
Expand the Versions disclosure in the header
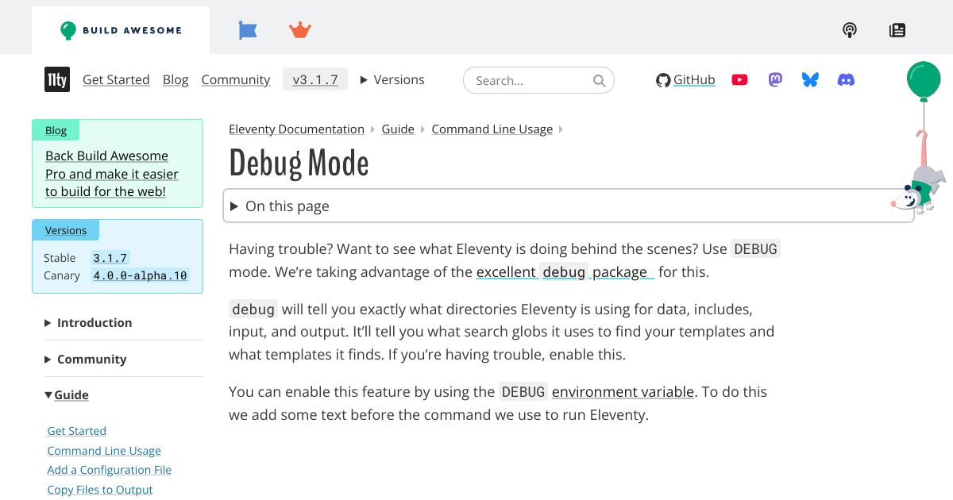point(392,79)
